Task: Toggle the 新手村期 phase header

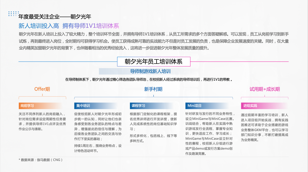Action: (x=153, y=89)
